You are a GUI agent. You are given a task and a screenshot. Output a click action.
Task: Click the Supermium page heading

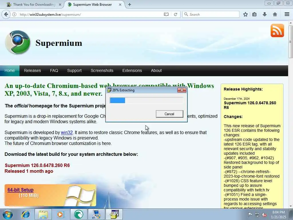tap(59, 43)
